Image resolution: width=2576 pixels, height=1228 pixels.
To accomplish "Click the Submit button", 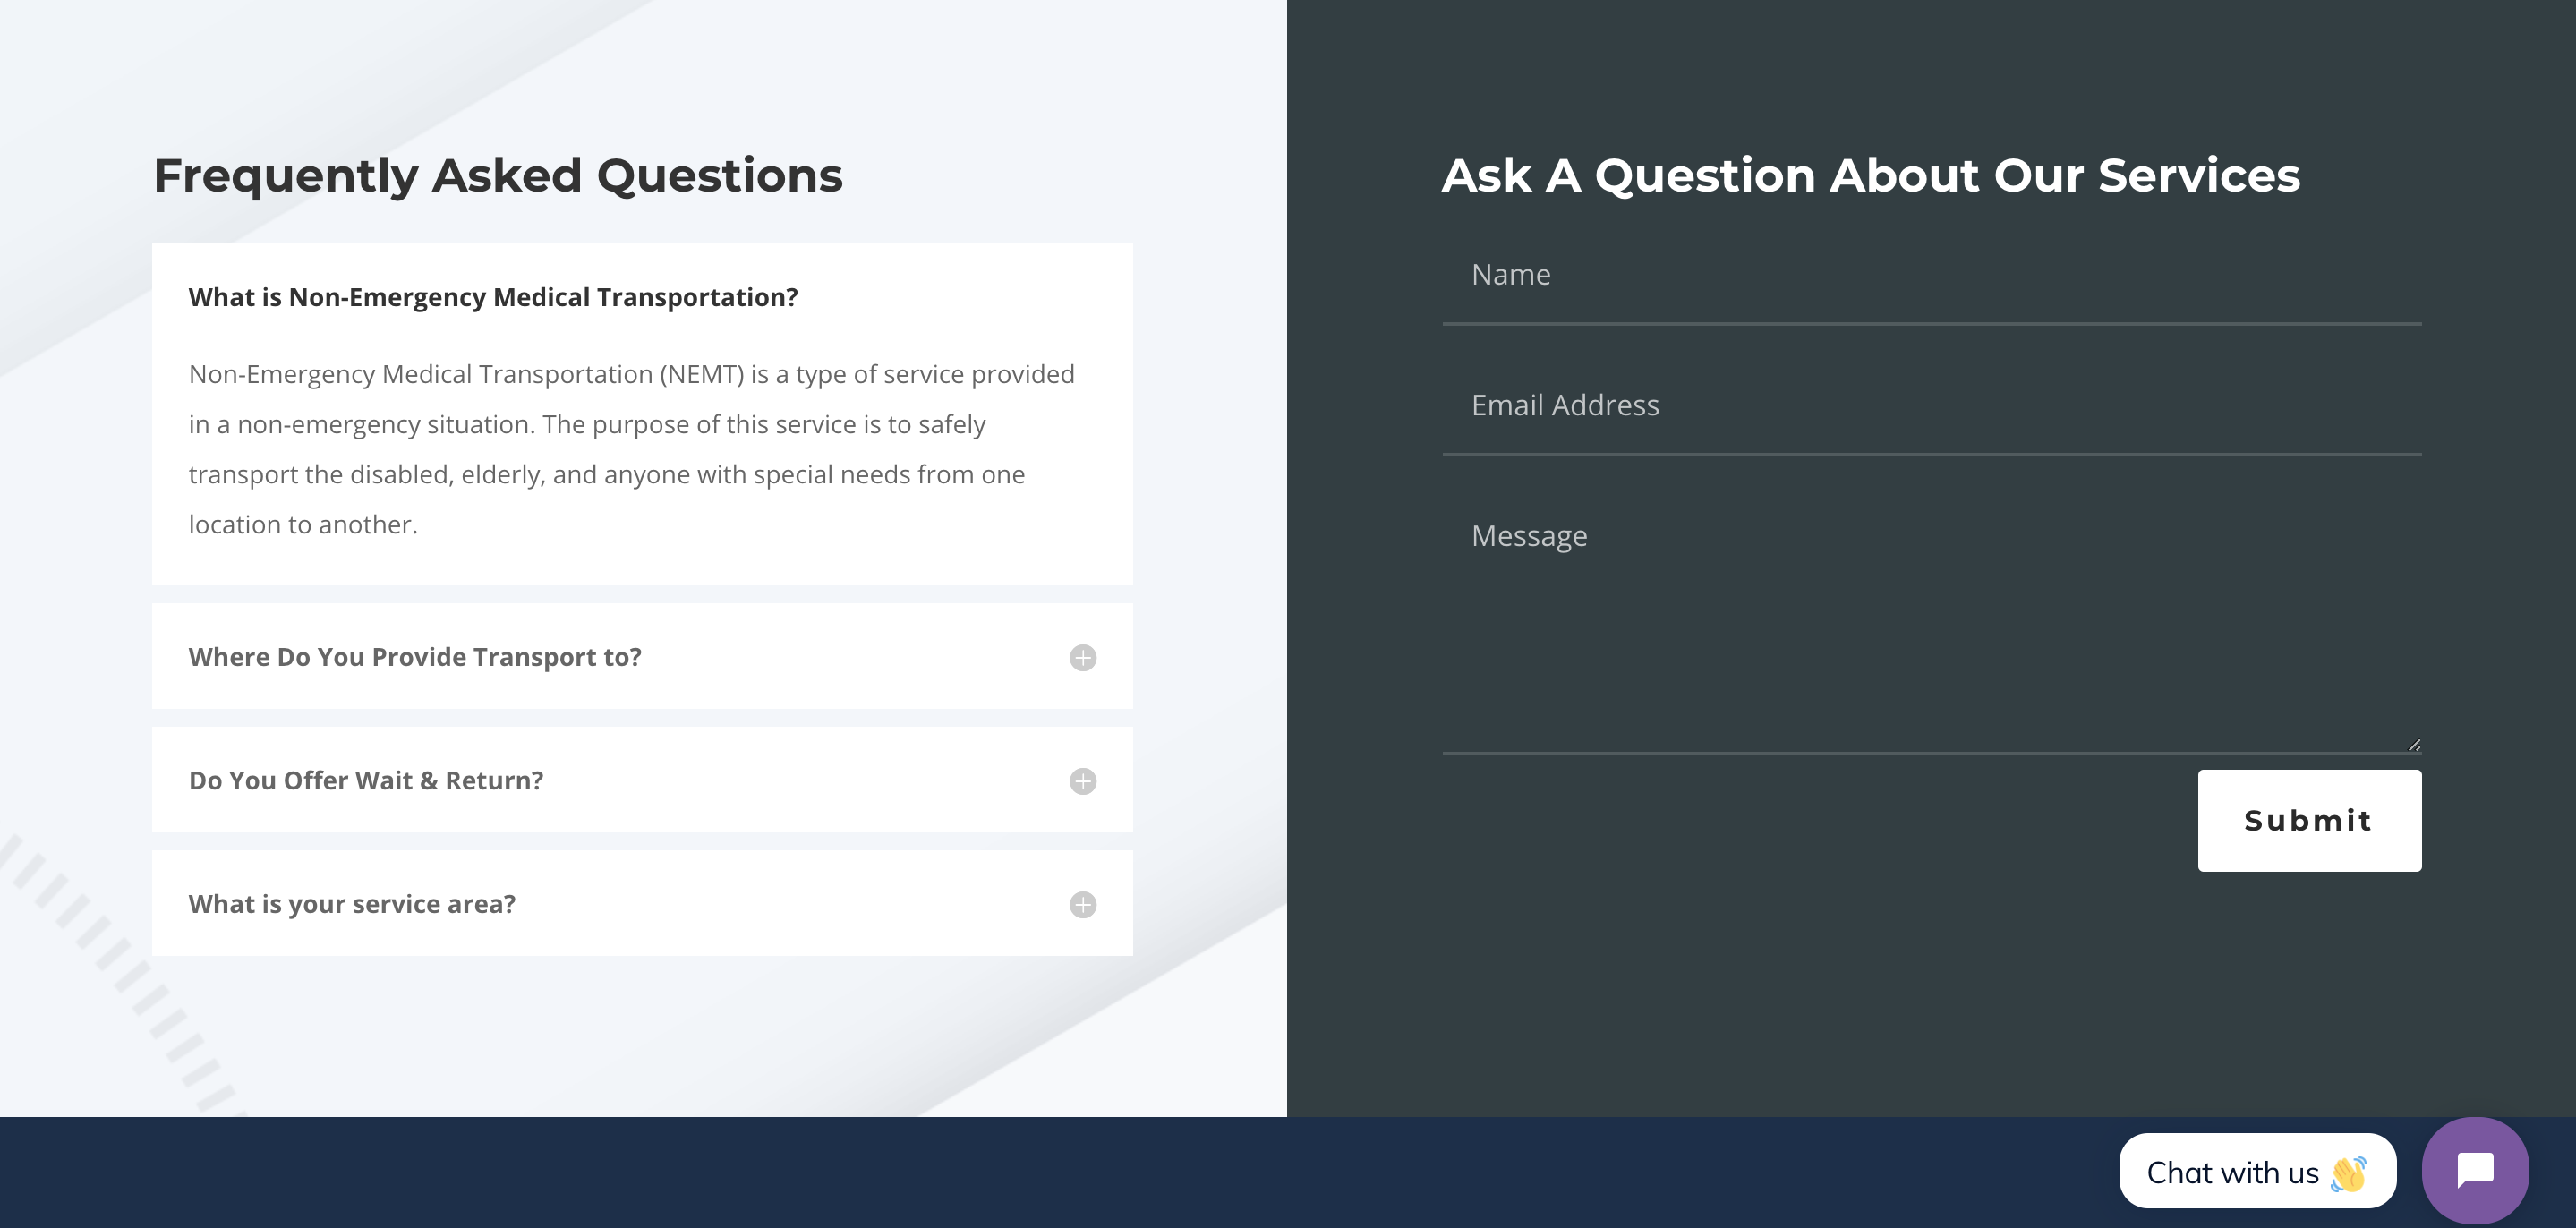I will 2309,820.
